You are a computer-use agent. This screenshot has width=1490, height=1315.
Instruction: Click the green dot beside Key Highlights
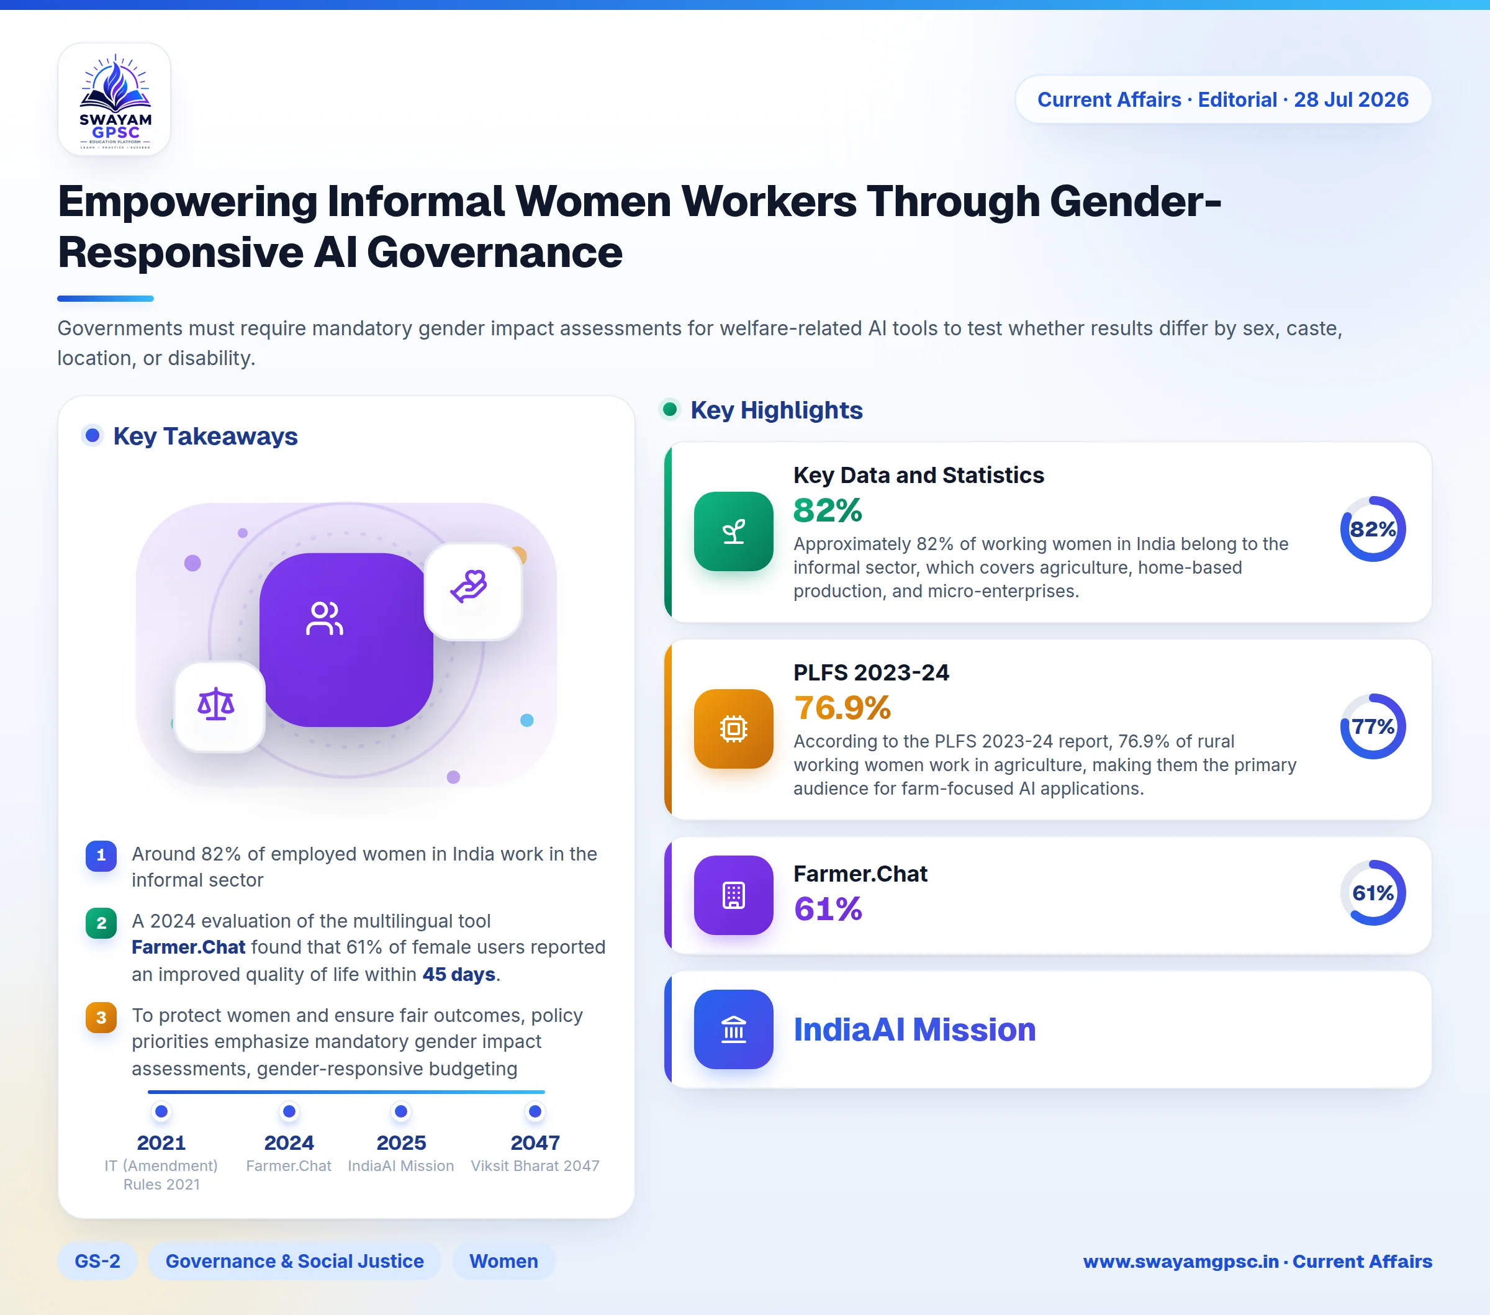(x=670, y=409)
